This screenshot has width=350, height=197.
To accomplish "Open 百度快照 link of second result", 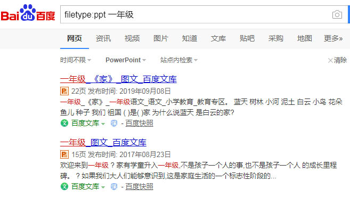I will tap(139, 186).
